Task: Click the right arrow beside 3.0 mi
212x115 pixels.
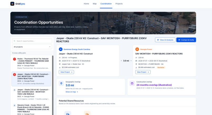Action: click(131, 61)
